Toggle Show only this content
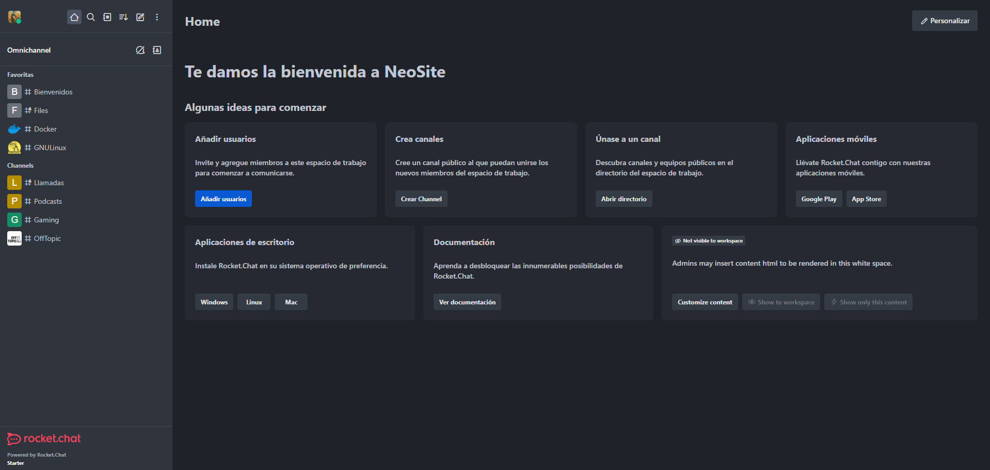This screenshot has width=990, height=470. click(x=868, y=302)
